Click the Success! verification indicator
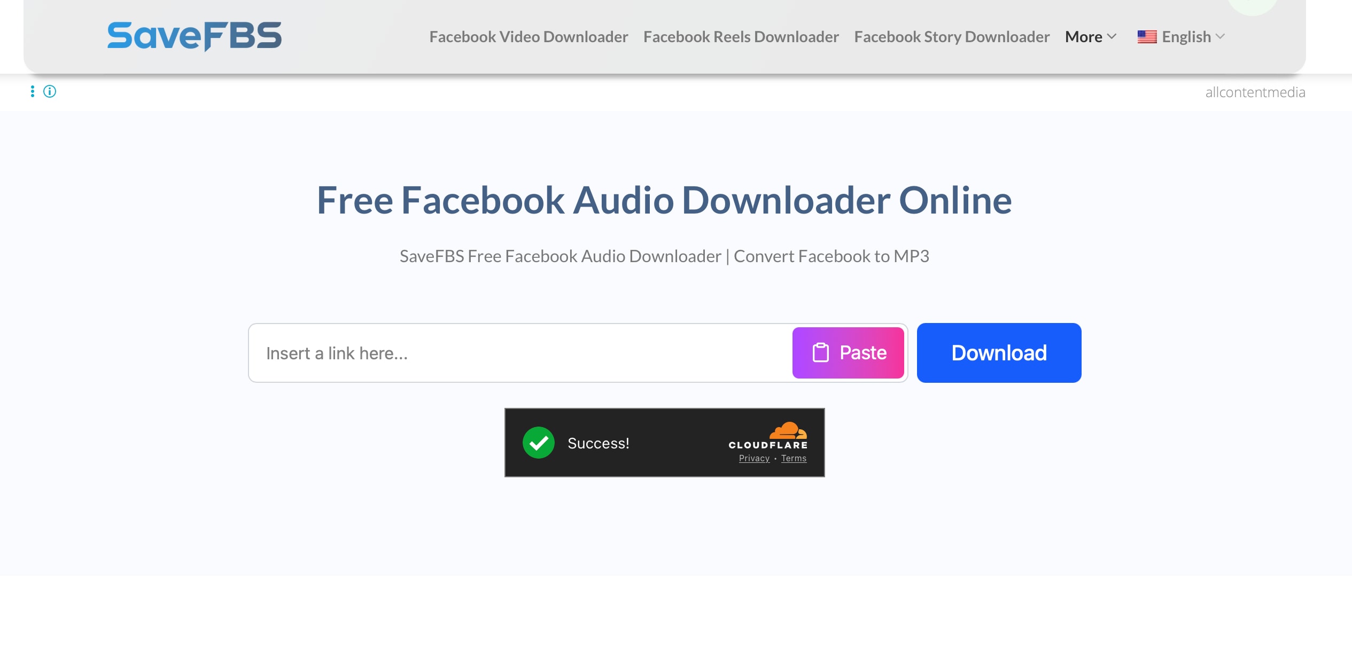Image resolution: width=1352 pixels, height=646 pixels. pos(599,443)
